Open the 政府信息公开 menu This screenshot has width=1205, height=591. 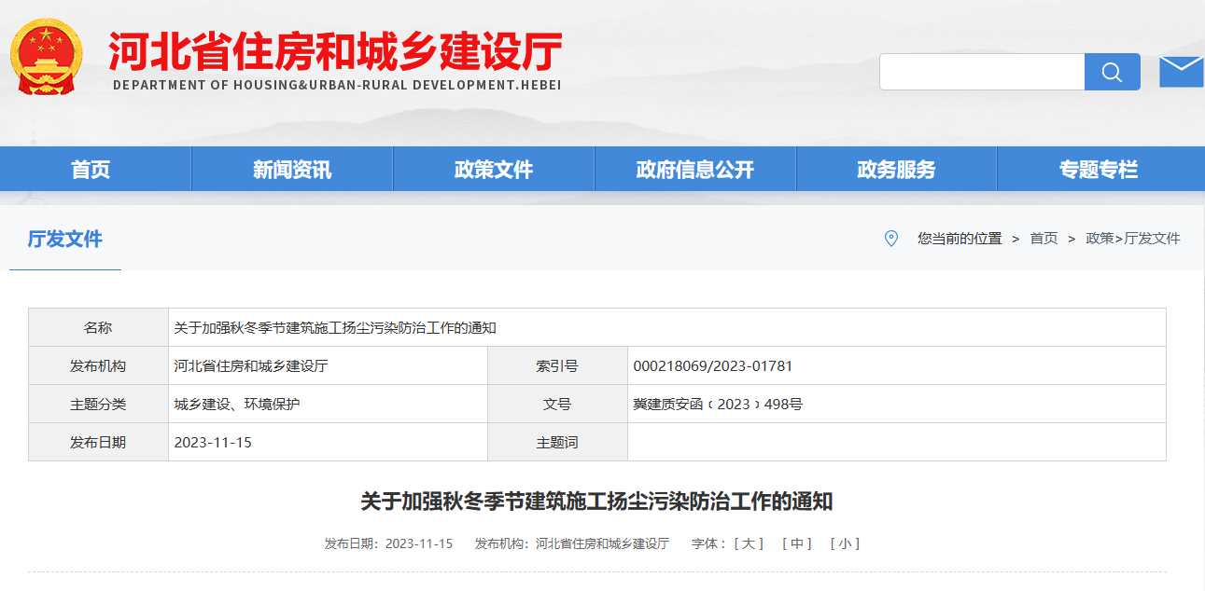pyautogui.click(x=694, y=169)
